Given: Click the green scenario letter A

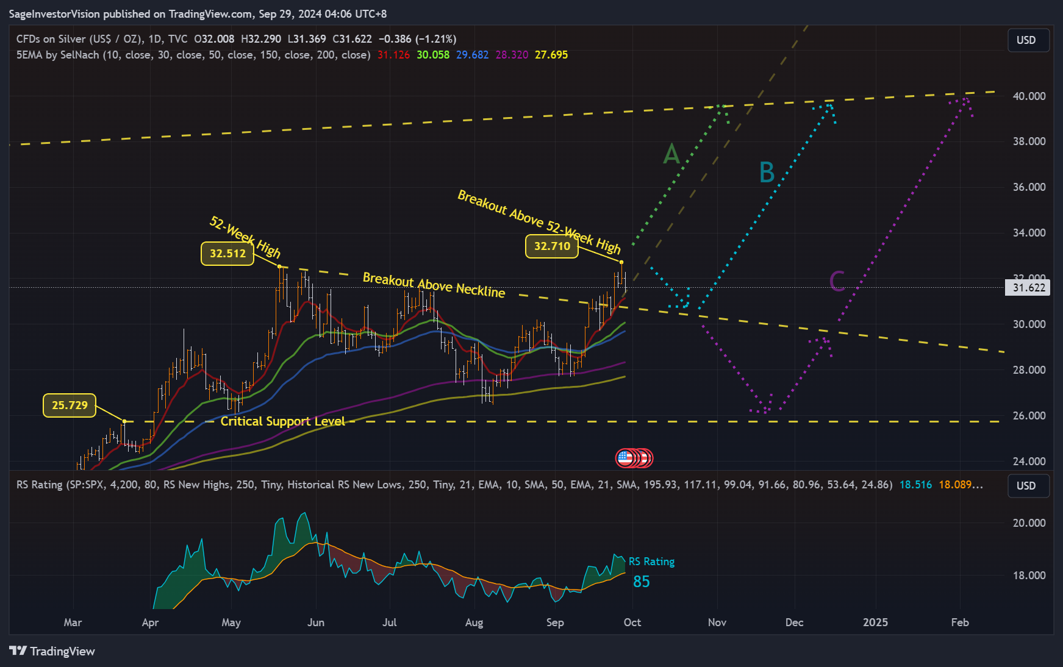Looking at the screenshot, I should tap(671, 154).
